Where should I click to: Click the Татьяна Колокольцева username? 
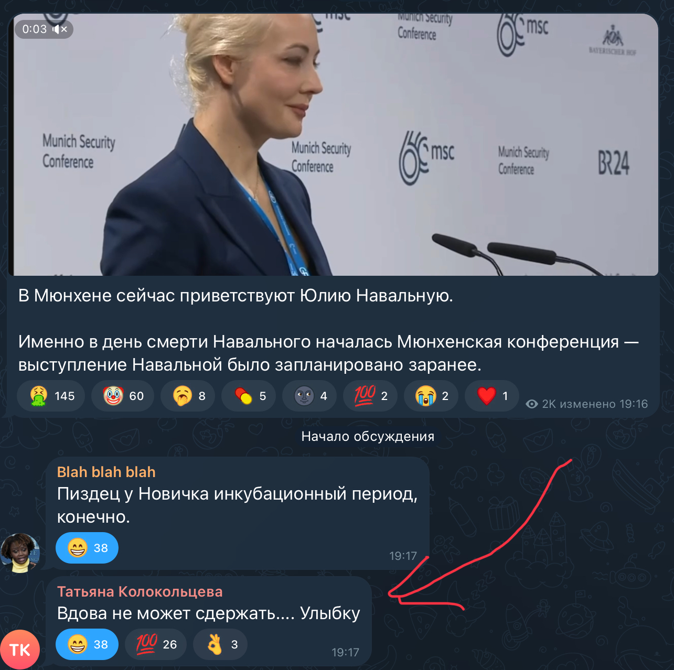pyautogui.click(x=140, y=591)
